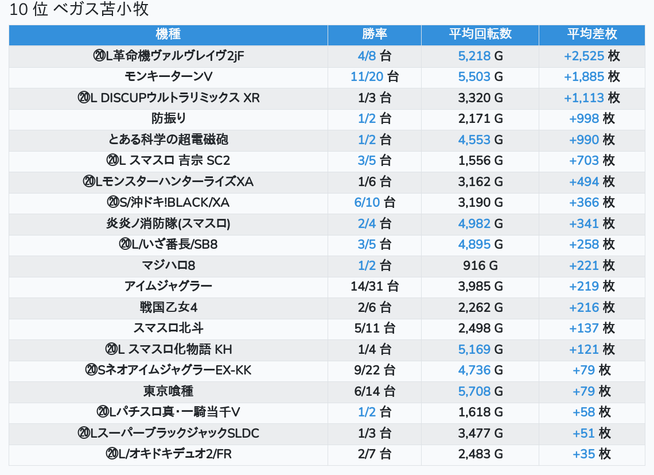Click the 東京喰種 machine name

point(168,391)
